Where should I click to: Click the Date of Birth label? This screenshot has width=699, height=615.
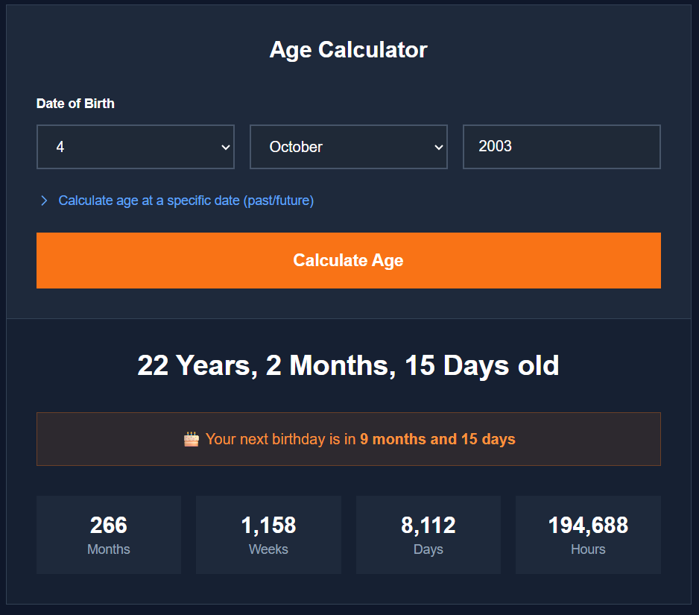[x=75, y=104]
